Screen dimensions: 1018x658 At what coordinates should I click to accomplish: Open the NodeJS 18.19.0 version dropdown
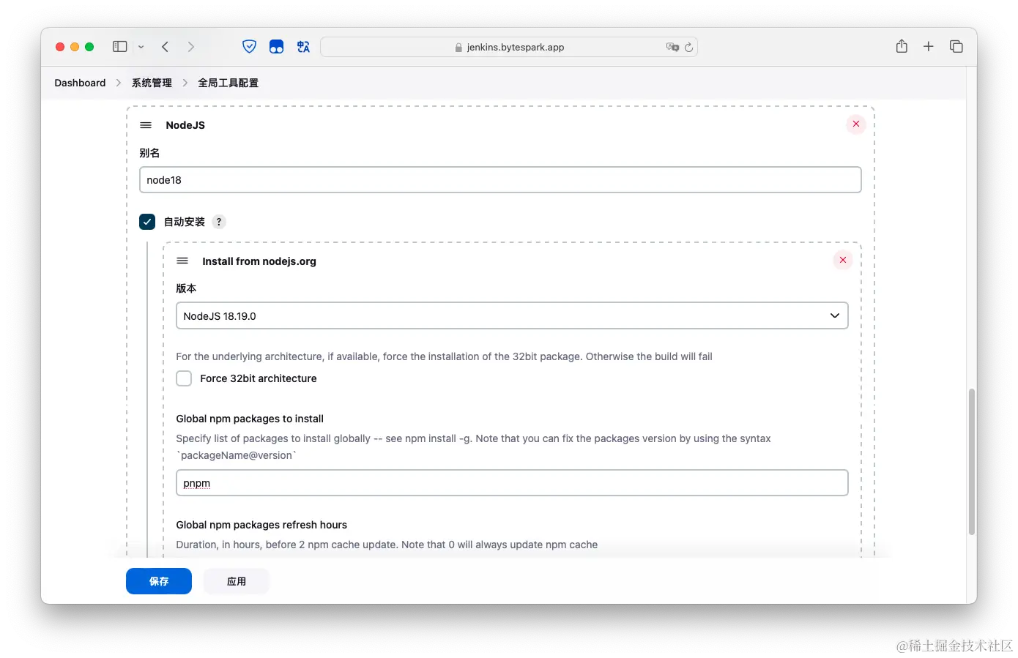click(834, 315)
